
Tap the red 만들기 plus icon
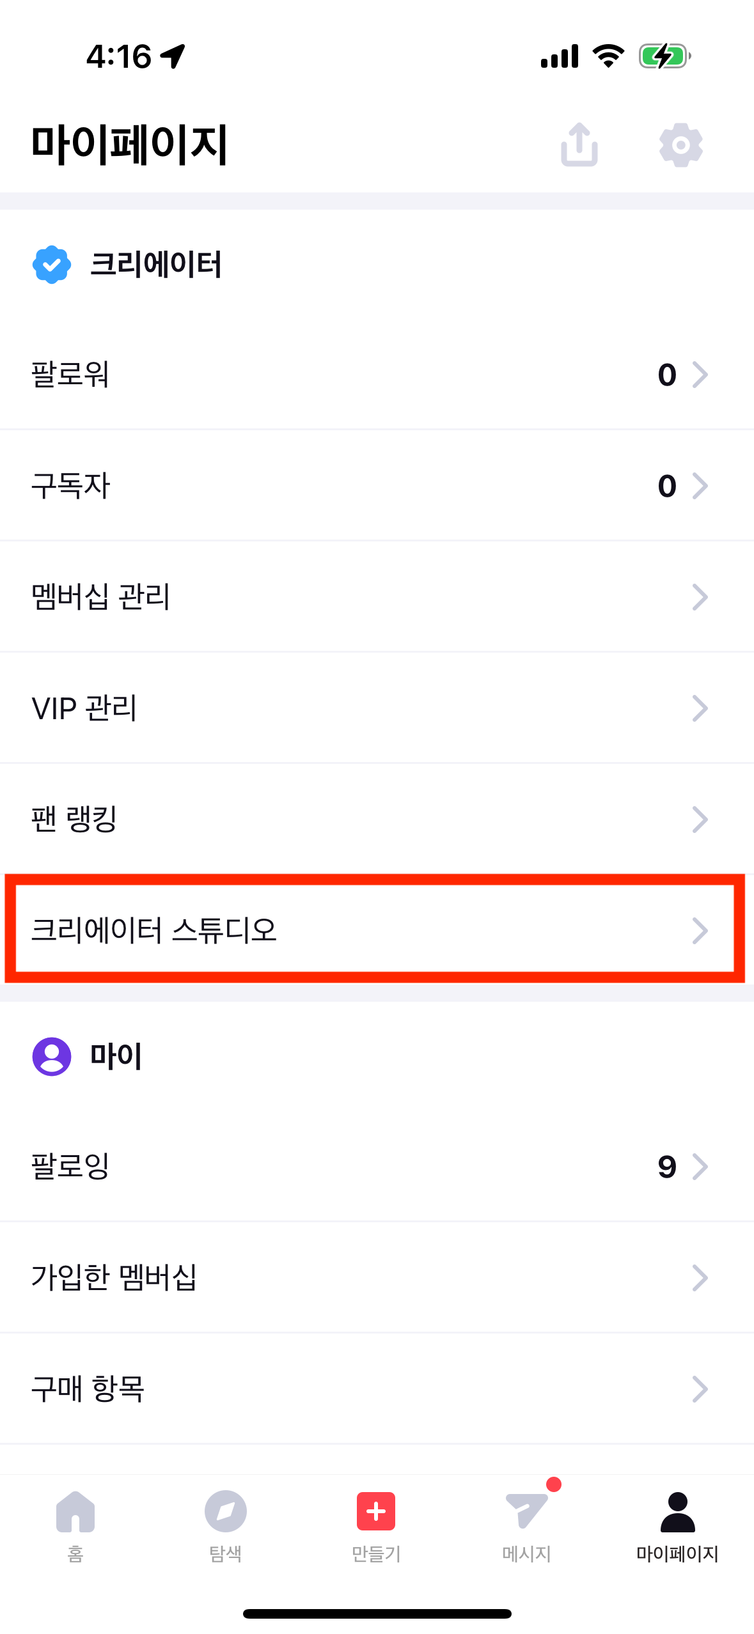(376, 1511)
